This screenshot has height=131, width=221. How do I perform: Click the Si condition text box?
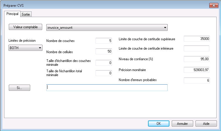[x=107, y=88]
